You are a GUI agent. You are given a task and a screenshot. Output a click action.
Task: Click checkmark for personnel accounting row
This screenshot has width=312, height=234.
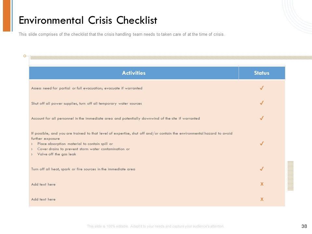[x=262, y=118]
